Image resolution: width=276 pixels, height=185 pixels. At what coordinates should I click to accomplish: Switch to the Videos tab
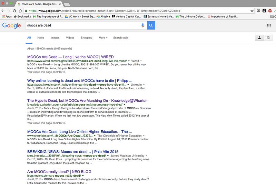[70, 38]
